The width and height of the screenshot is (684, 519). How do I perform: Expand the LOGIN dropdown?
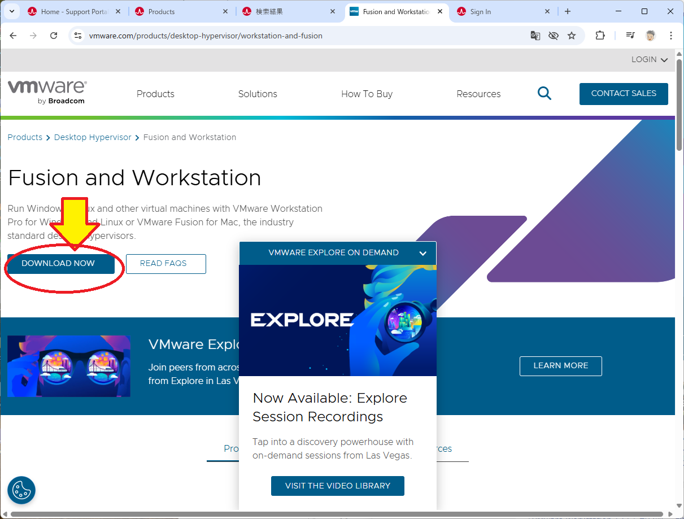click(650, 60)
